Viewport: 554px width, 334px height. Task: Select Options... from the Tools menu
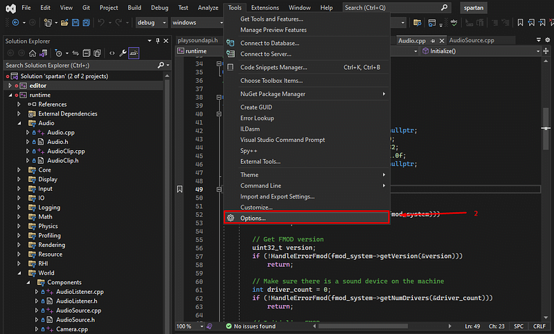click(253, 218)
